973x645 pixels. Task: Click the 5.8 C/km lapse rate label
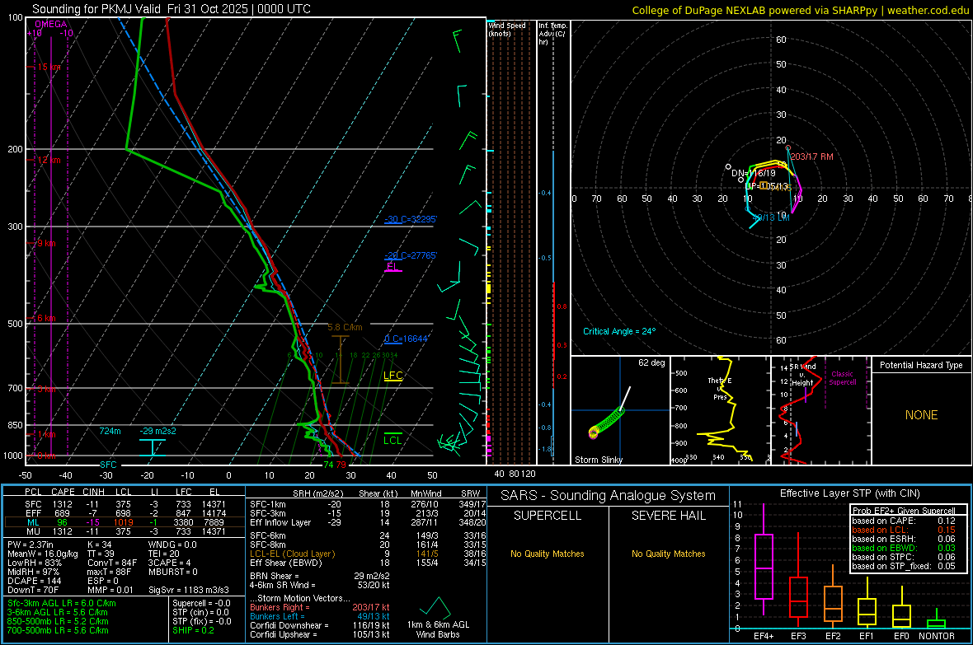click(345, 327)
